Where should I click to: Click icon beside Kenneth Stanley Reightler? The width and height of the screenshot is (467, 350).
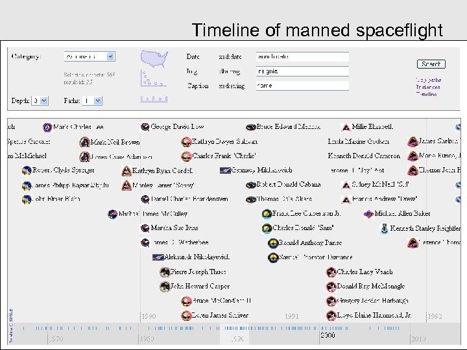coord(385,228)
